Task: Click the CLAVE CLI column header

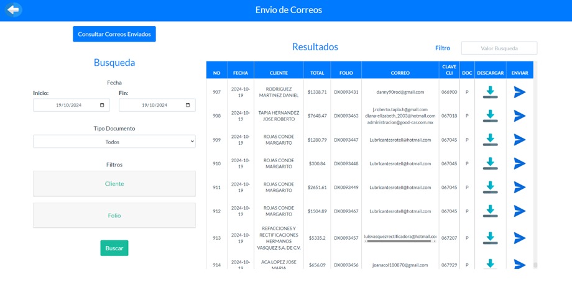Action: (x=449, y=70)
